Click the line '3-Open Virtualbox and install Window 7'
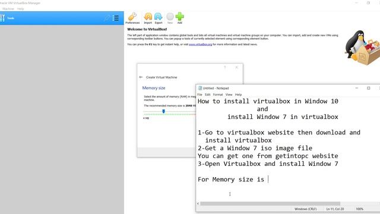380x214 pixels. coord(268,164)
